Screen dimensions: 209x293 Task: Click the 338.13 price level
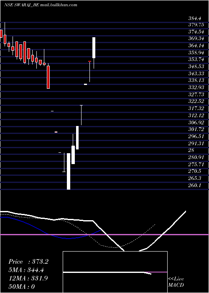pyautogui.click(x=196, y=80)
